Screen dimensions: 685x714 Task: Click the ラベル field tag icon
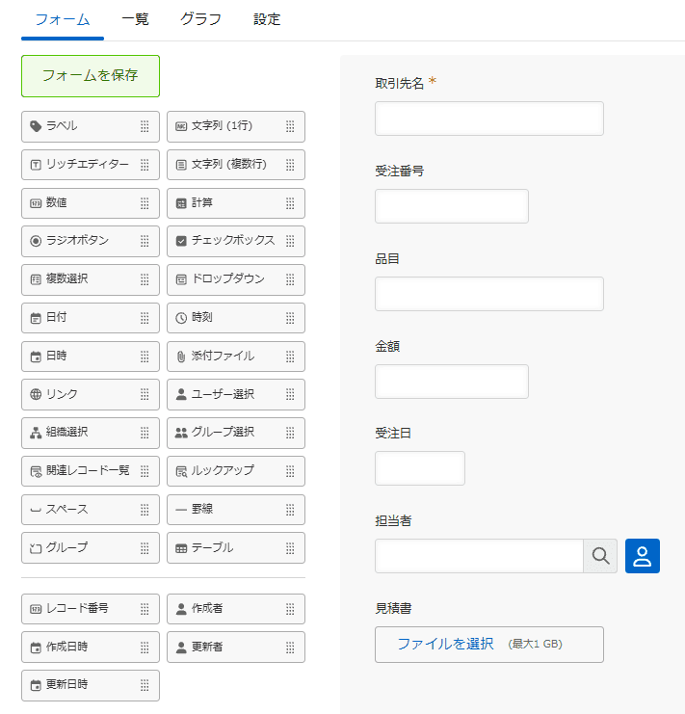click(x=36, y=126)
